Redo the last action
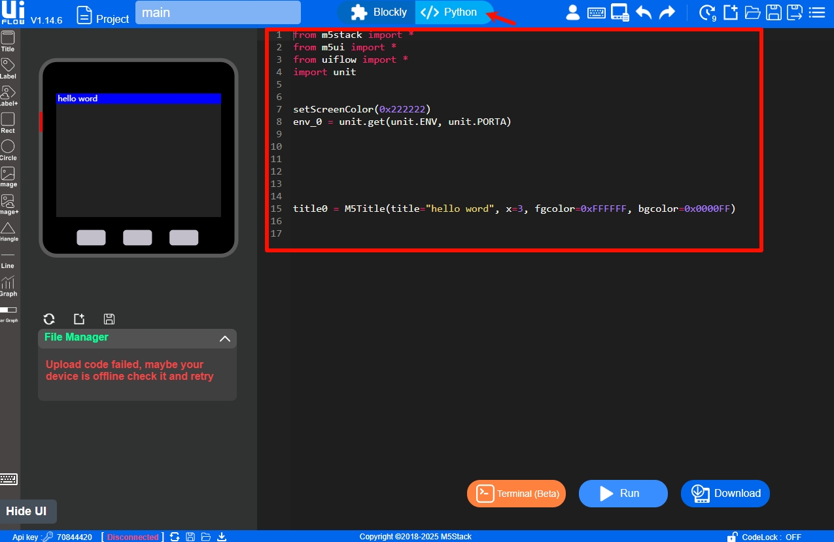 667,12
